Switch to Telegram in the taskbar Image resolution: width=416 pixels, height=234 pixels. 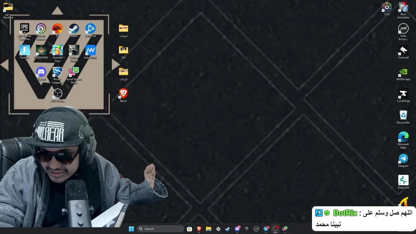[266, 229]
